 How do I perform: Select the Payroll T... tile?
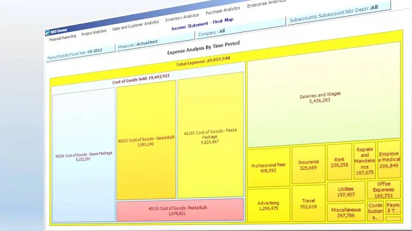[393, 208]
